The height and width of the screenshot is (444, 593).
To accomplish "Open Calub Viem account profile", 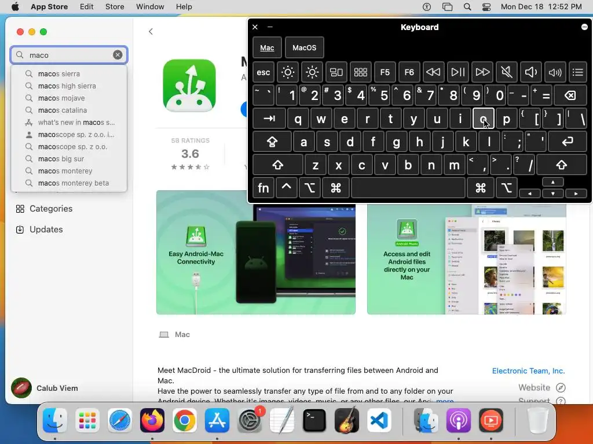I will tap(45, 388).
